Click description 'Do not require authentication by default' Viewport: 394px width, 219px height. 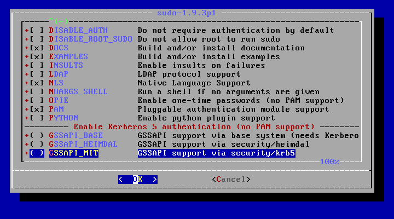pyautogui.click(x=236, y=31)
